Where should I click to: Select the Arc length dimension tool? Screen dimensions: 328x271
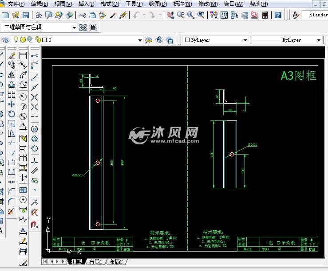tap(23, 75)
